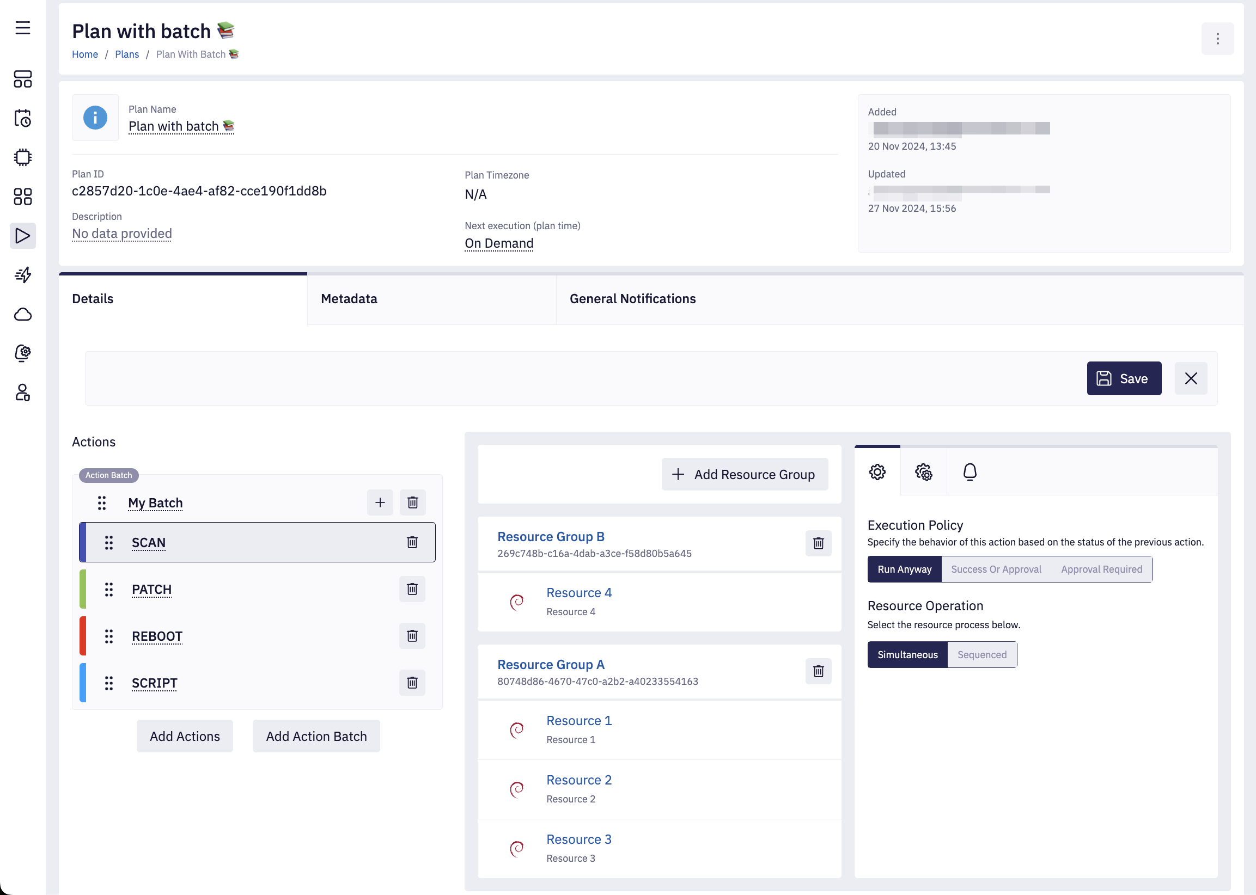Delete Resource Group B via trash icon

[818, 543]
